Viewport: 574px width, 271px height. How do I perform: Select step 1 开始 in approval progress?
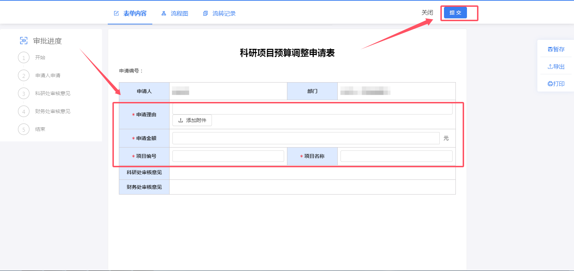click(x=24, y=57)
